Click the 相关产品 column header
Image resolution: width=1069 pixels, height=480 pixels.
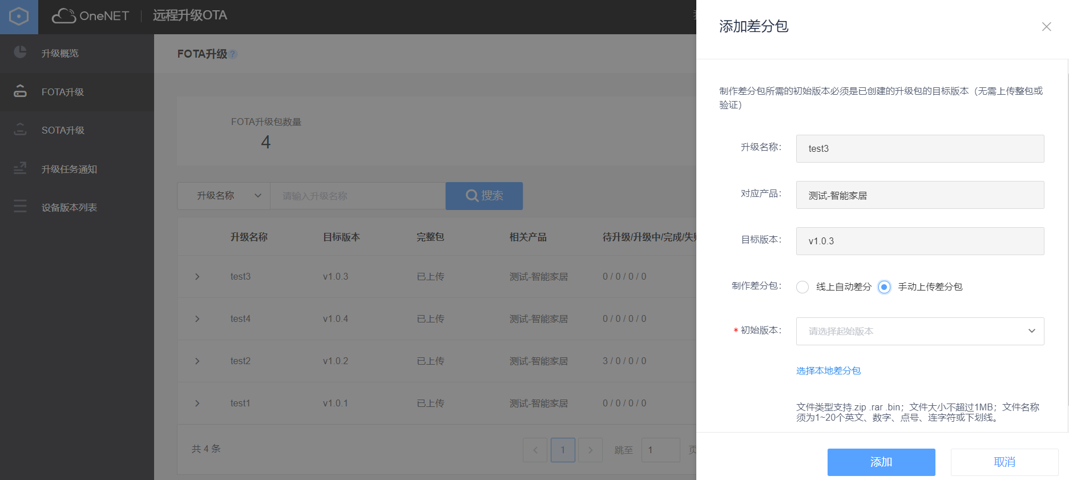[x=528, y=237]
